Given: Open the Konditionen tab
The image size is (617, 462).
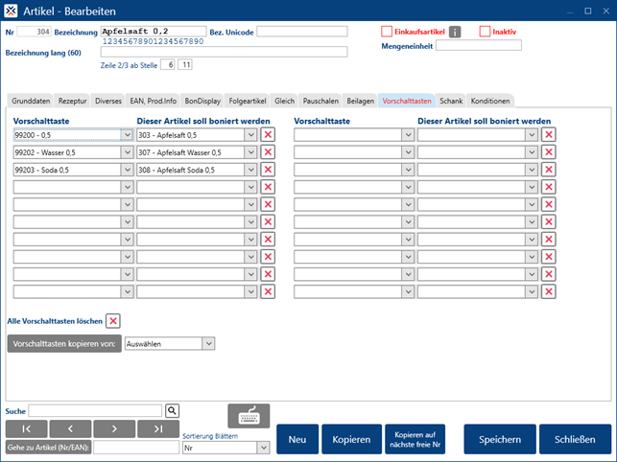Looking at the screenshot, I should [489, 100].
